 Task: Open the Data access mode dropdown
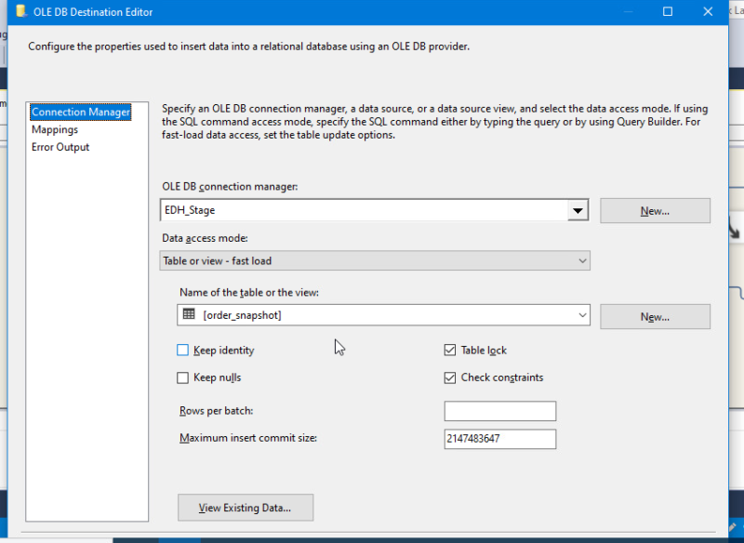pyautogui.click(x=584, y=260)
